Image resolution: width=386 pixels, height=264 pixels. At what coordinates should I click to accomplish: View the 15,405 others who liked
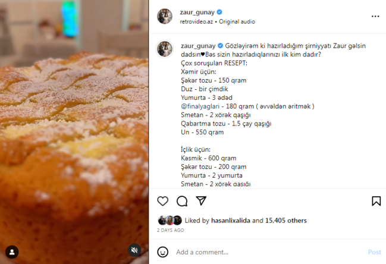(x=285, y=221)
